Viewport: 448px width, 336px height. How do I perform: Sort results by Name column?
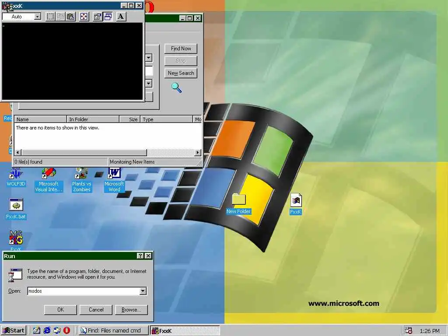(40, 119)
